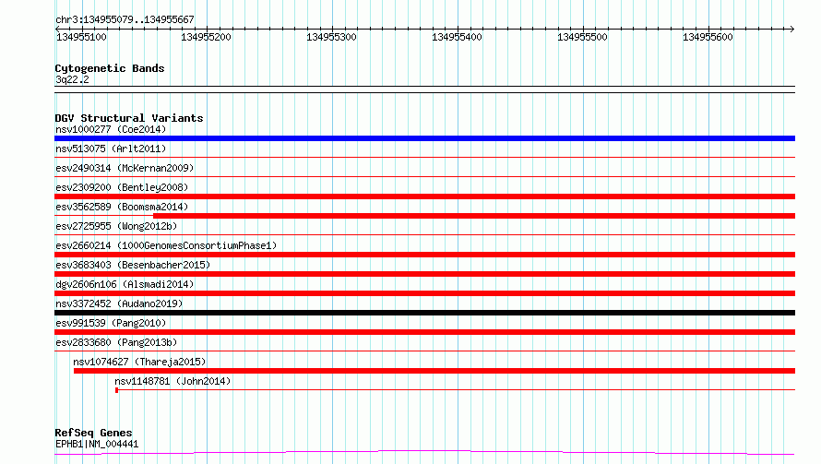Viewport: 821px width, 464px height.
Task: Click the red bar under nsv1074627
Action: coord(434,371)
